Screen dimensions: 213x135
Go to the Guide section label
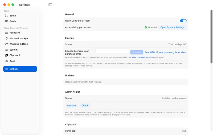(13, 21)
